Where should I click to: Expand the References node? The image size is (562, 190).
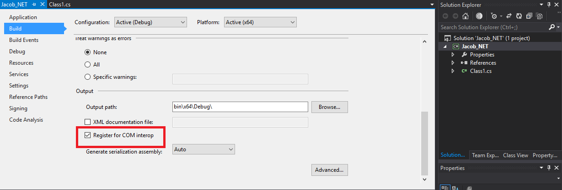(453, 63)
